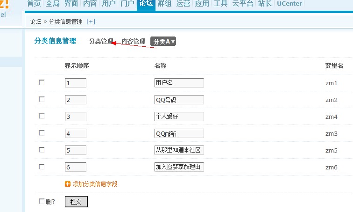Click the display order field with value 4
The height and width of the screenshot is (212, 353).
tap(76, 133)
